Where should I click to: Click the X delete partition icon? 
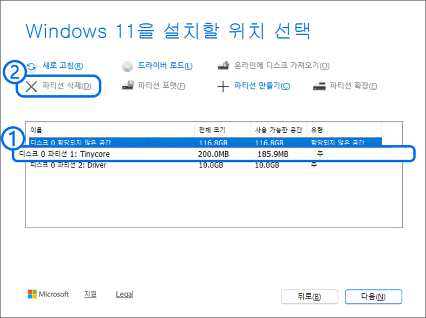click(x=31, y=87)
